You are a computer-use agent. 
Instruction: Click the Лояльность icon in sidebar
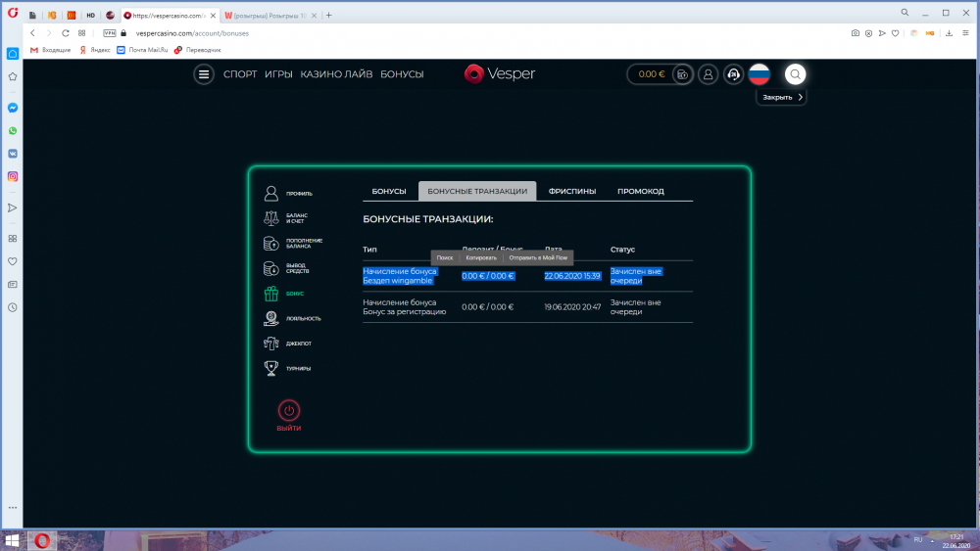pos(271,318)
